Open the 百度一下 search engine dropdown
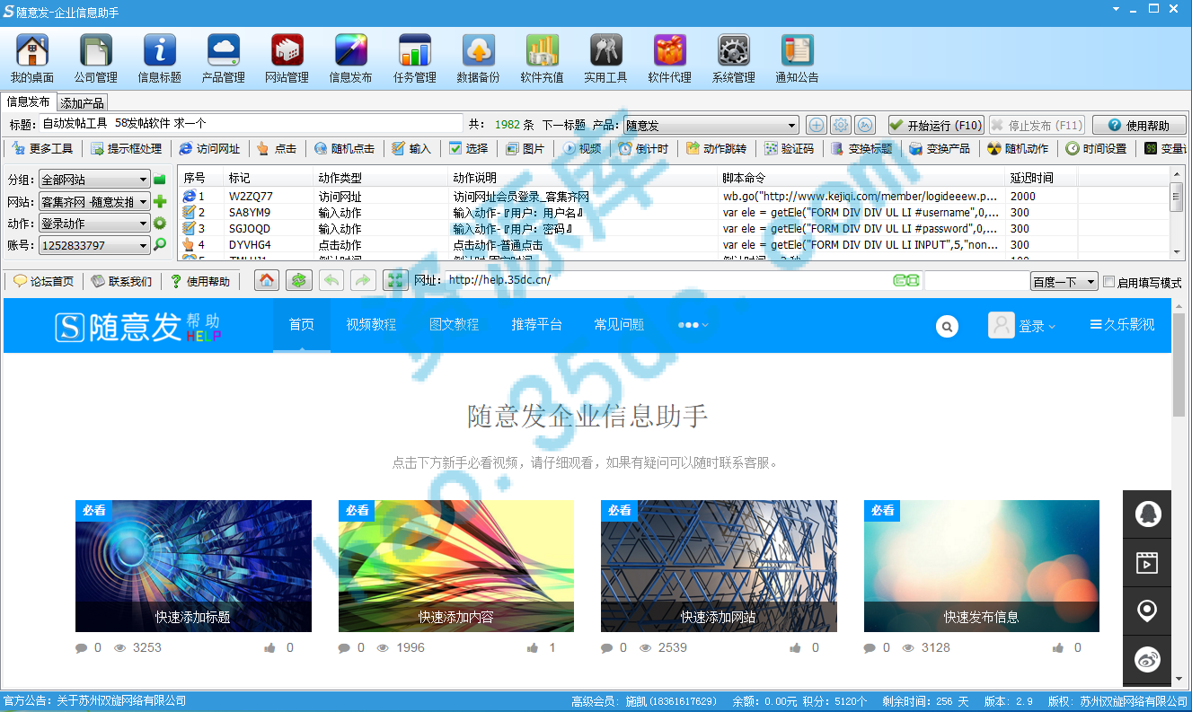Image resolution: width=1192 pixels, height=712 pixels. (x=1064, y=281)
